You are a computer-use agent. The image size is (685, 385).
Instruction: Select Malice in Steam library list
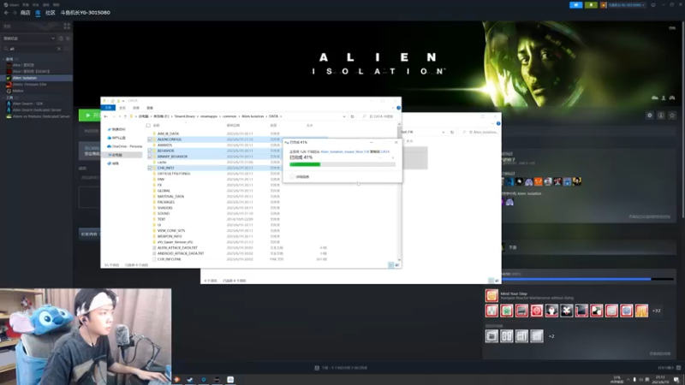point(18,91)
